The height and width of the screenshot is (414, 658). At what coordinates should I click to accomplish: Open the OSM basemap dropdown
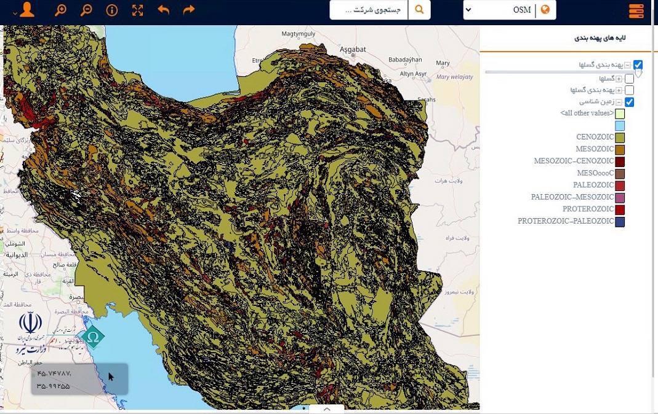pos(510,10)
